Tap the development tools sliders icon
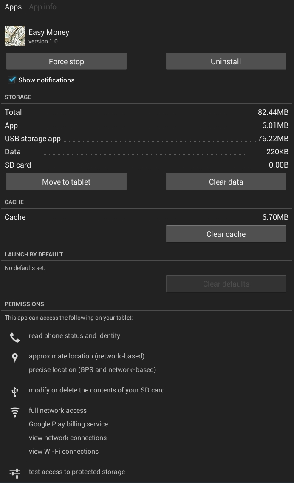 (15, 473)
